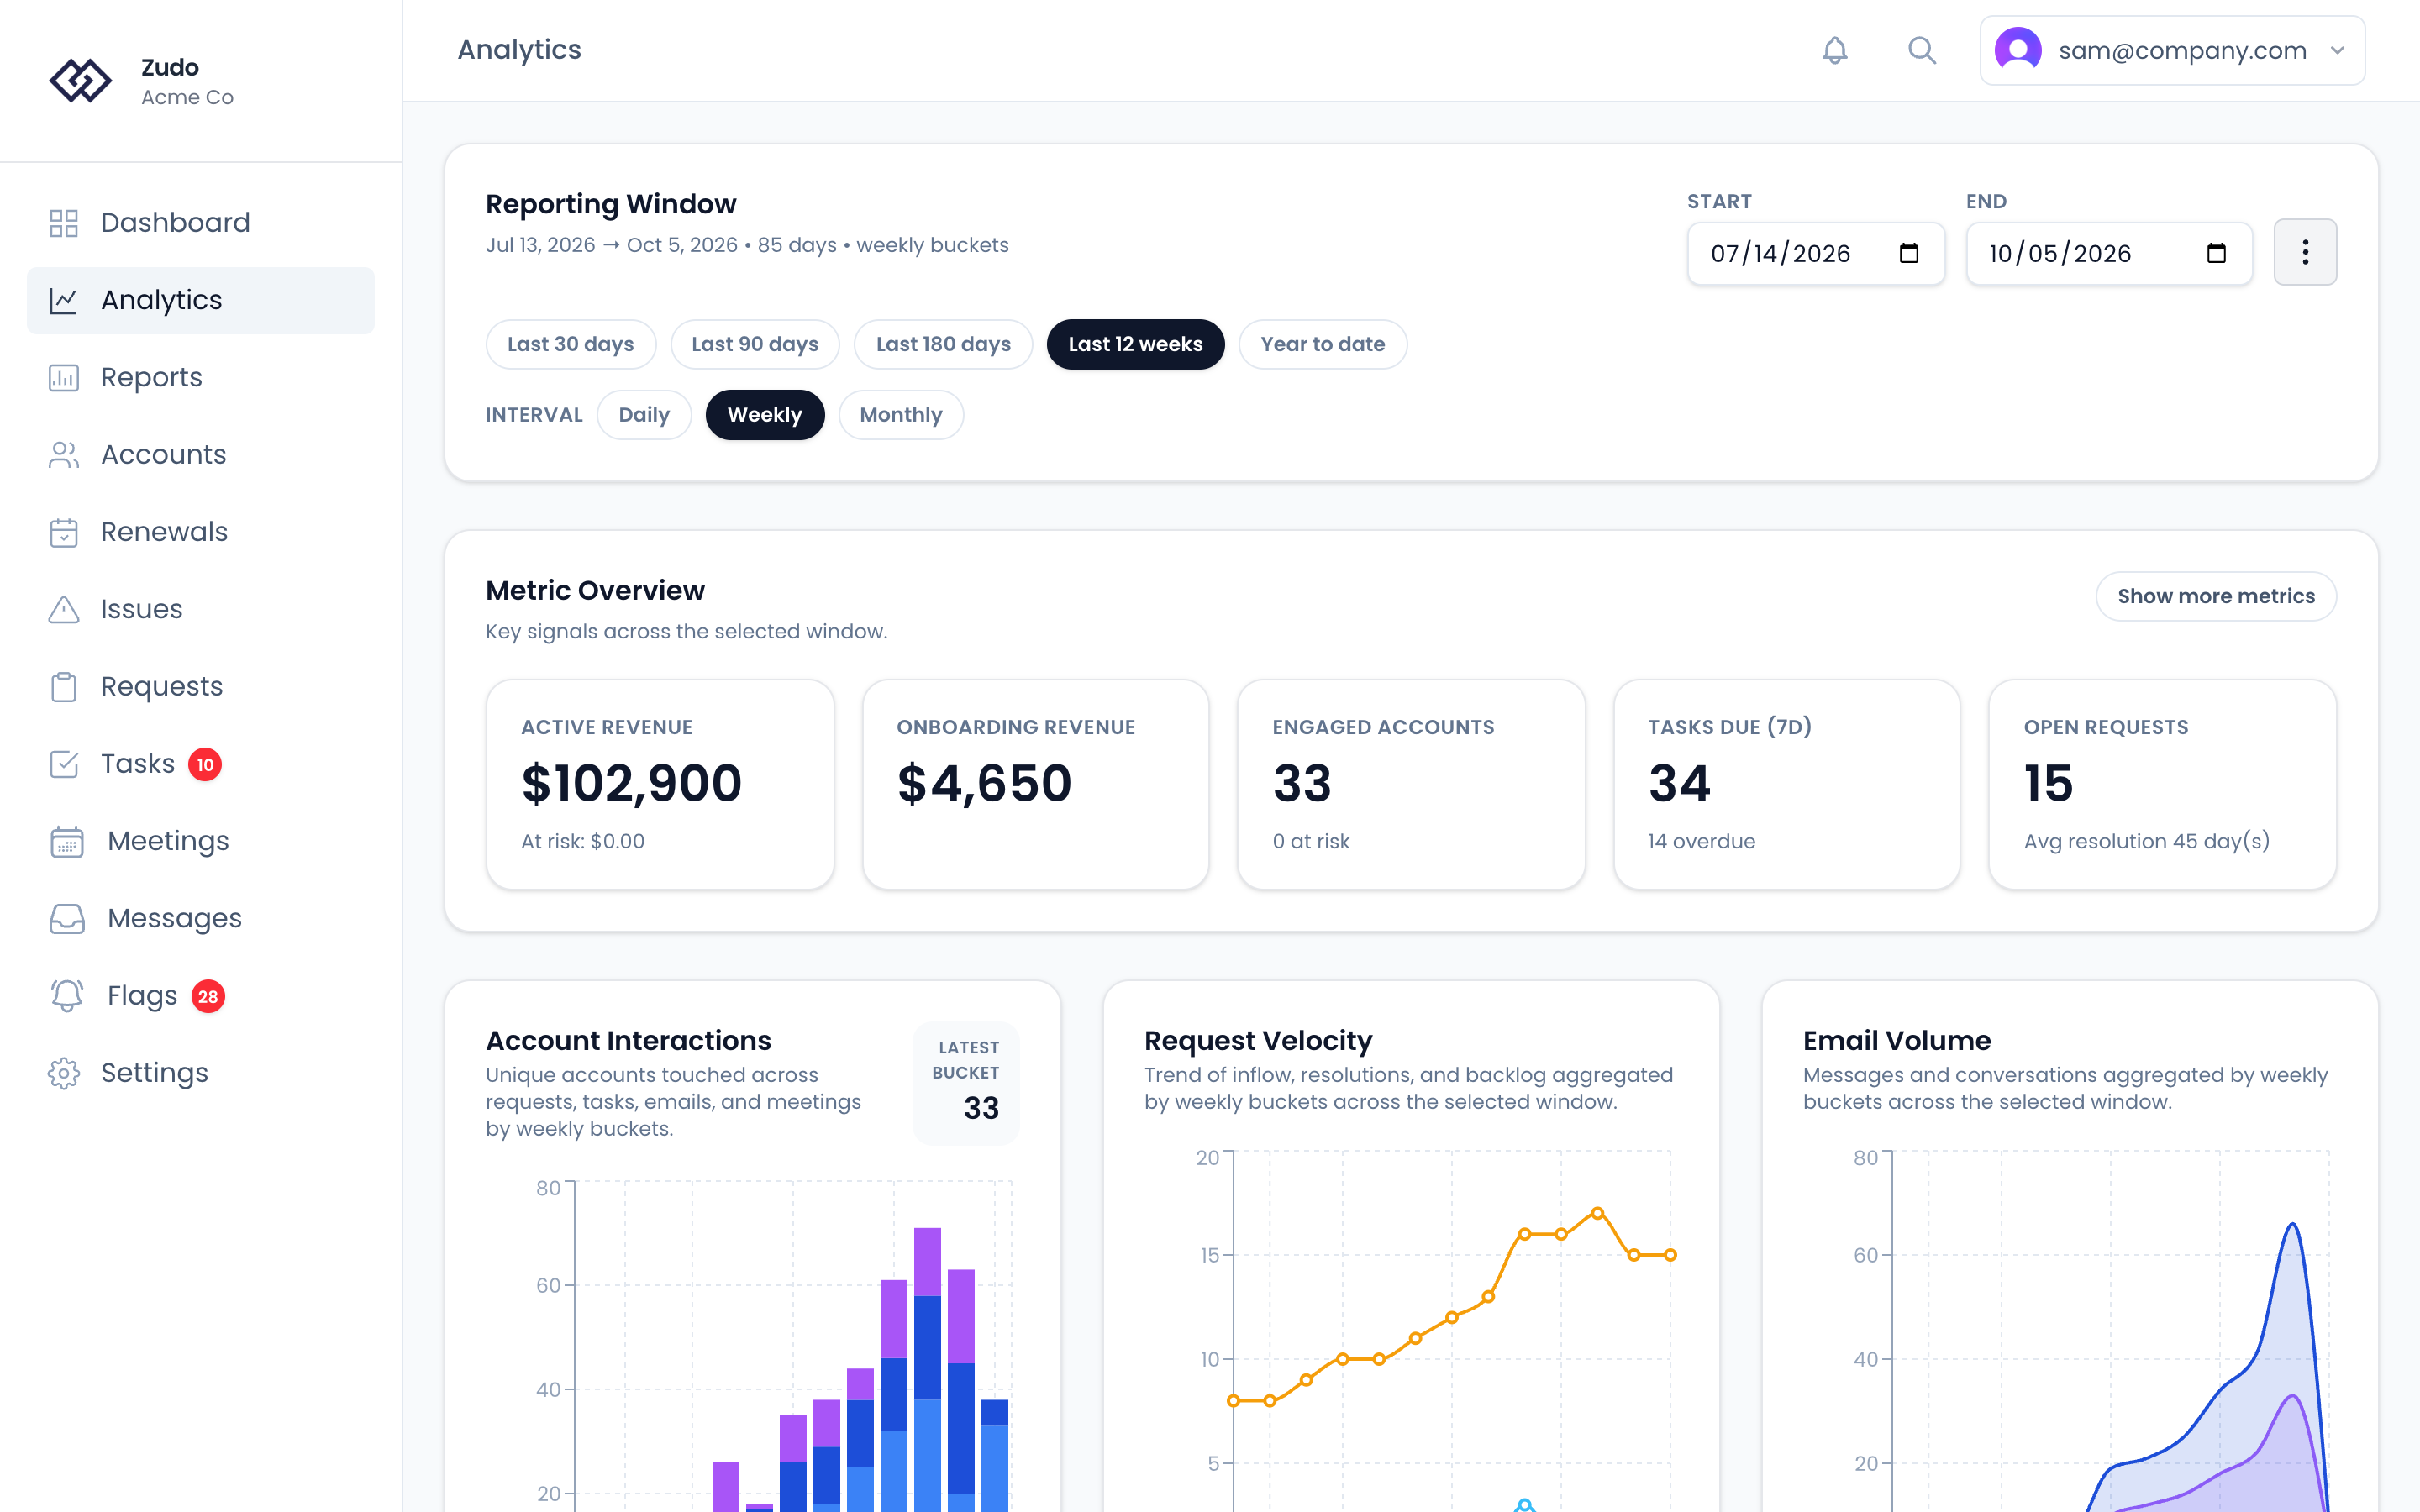Click the Request Velocity chart title
This screenshot has width=2420, height=1512.
pyautogui.click(x=1258, y=1041)
